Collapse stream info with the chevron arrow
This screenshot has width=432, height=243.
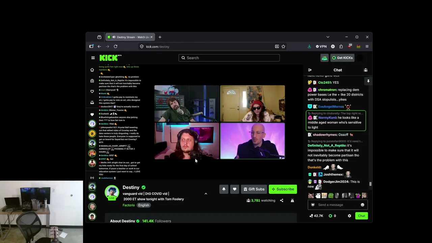pos(206,194)
